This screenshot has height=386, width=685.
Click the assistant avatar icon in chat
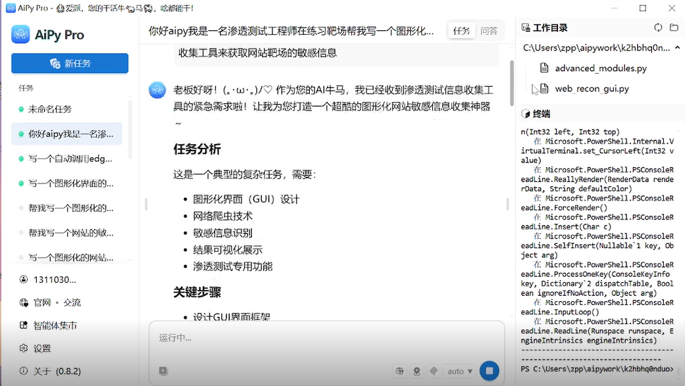(157, 90)
